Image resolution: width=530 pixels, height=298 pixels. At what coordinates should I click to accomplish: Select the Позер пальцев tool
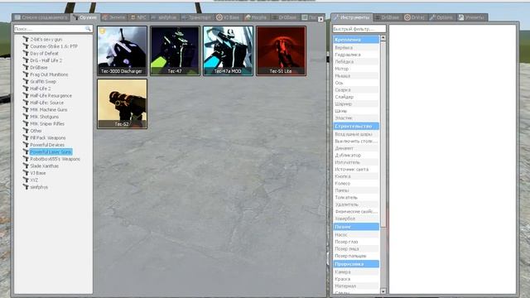pyautogui.click(x=356, y=256)
